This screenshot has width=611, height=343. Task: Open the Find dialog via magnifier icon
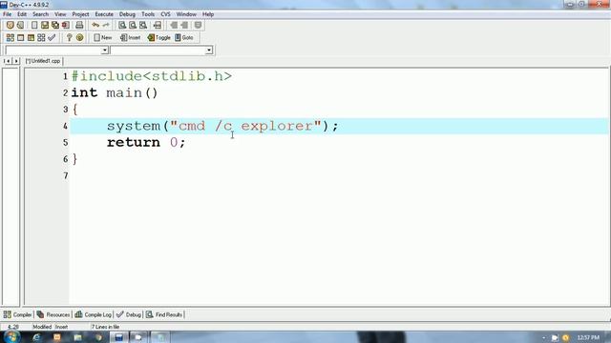tap(122, 26)
